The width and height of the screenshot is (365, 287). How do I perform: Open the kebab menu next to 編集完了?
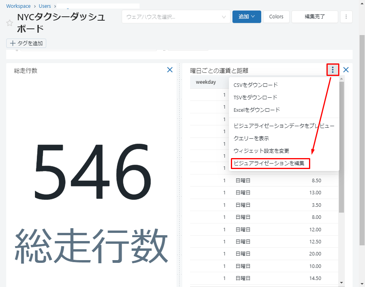point(346,17)
